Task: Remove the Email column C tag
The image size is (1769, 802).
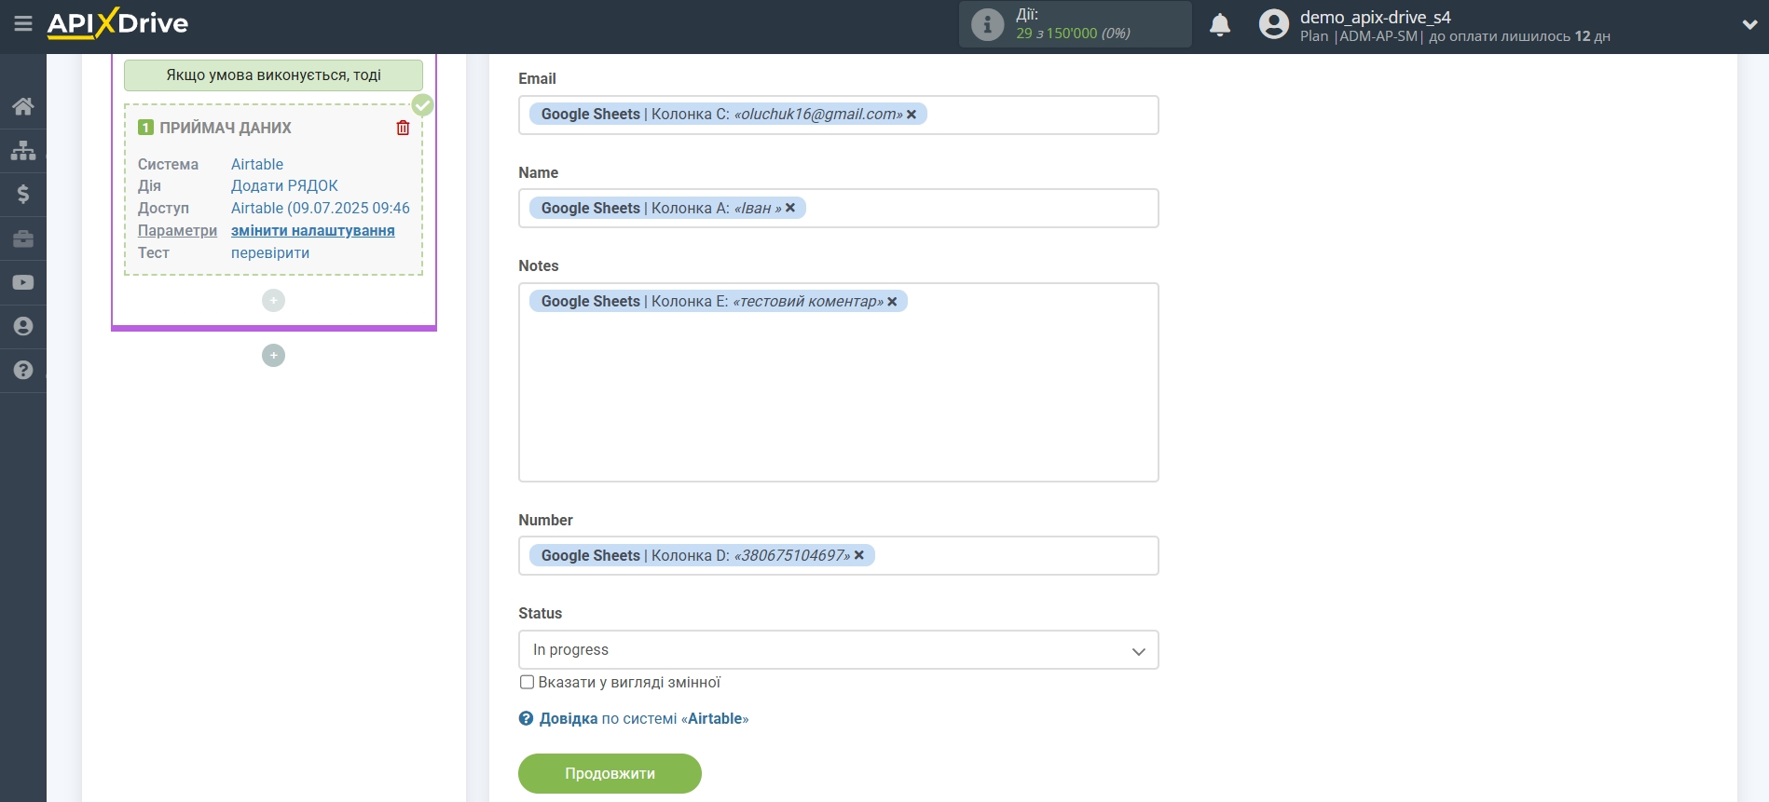Action: click(912, 115)
